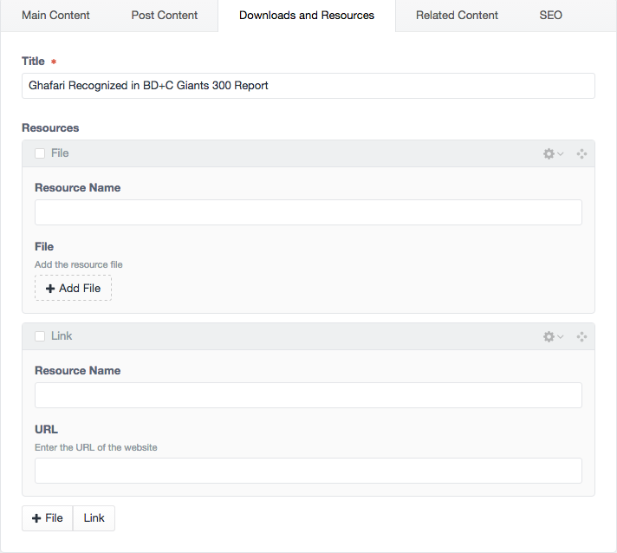This screenshot has height=553, width=617.
Task: Focus the Title text field
Action: 308,86
